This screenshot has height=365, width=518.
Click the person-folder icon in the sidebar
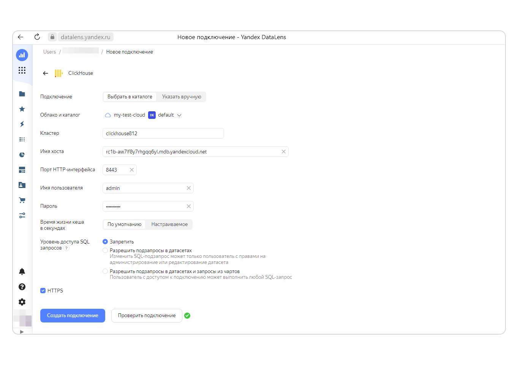[22, 185]
